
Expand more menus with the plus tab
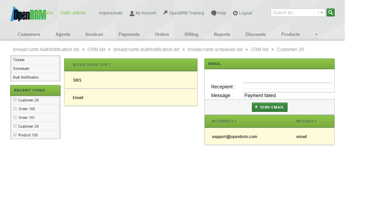pyautogui.click(x=316, y=34)
